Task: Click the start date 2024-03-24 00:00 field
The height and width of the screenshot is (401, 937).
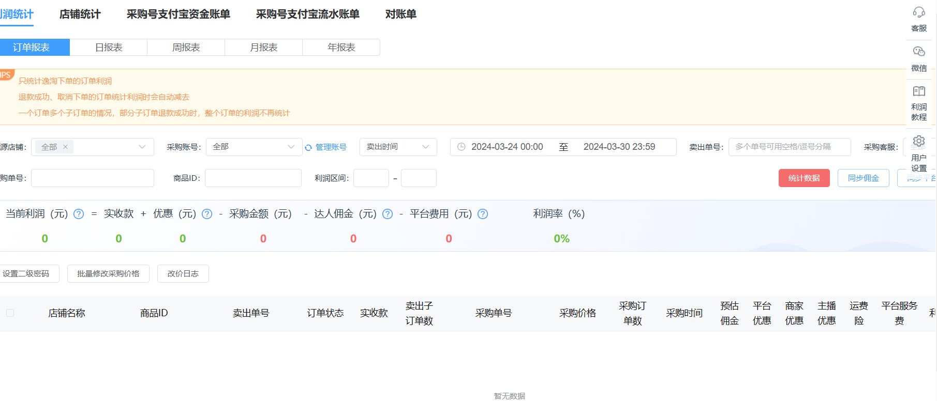Action: pos(507,147)
